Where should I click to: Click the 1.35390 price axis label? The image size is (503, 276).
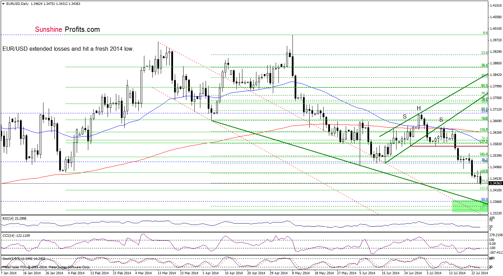point(496,156)
